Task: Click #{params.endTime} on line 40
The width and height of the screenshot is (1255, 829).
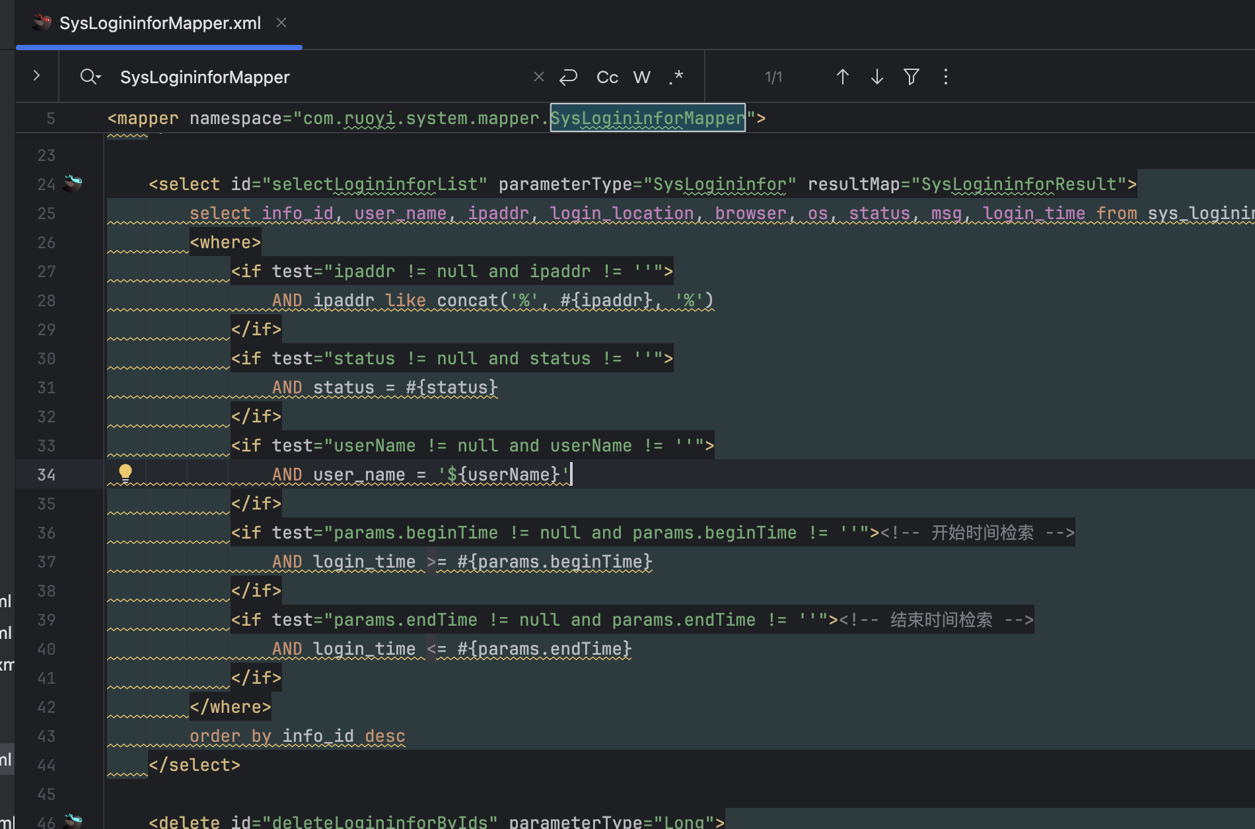Action: tap(544, 649)
